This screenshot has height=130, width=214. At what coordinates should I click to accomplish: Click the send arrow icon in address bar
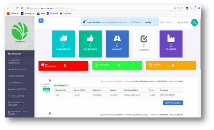coord(178,8)
